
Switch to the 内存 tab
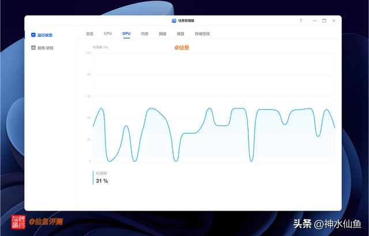[x=145, y=34]
